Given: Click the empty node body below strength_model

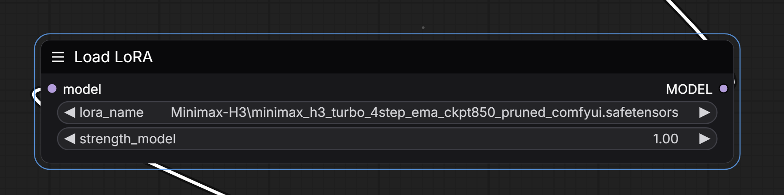Looking at the screenshot, I should (387, 156).
